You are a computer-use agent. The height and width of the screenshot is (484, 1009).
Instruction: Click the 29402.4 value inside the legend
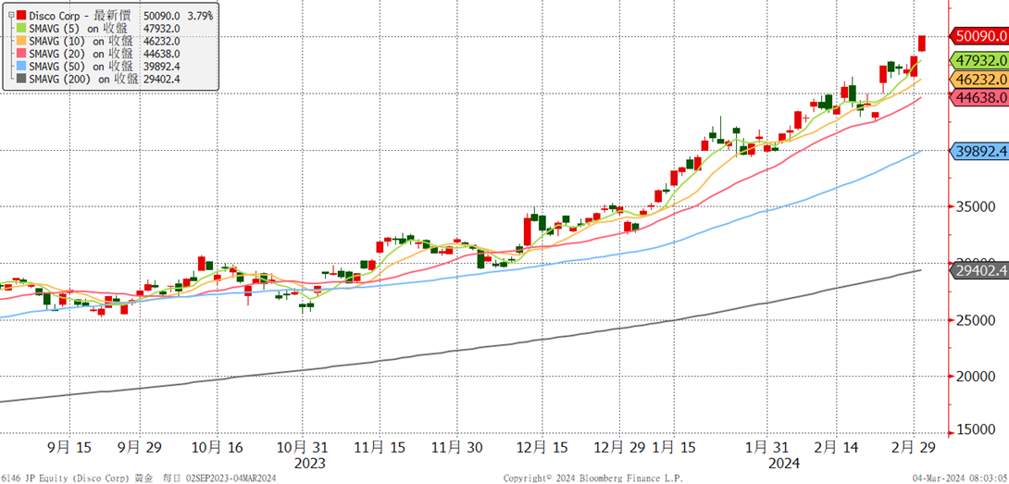162,80
